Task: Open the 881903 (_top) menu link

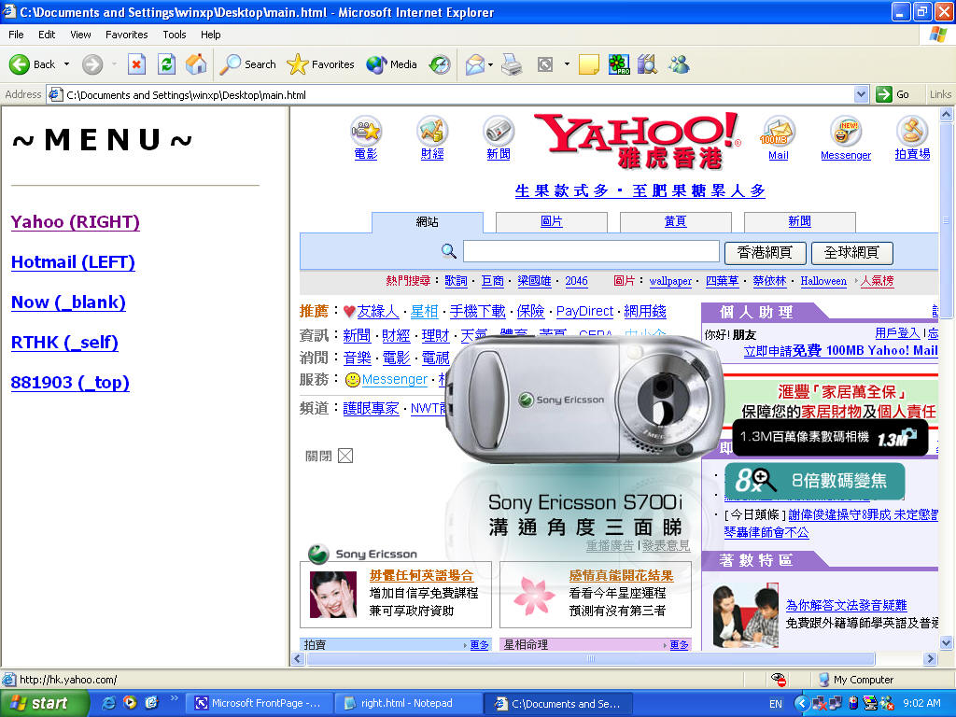Action: [x=70, y=382]
